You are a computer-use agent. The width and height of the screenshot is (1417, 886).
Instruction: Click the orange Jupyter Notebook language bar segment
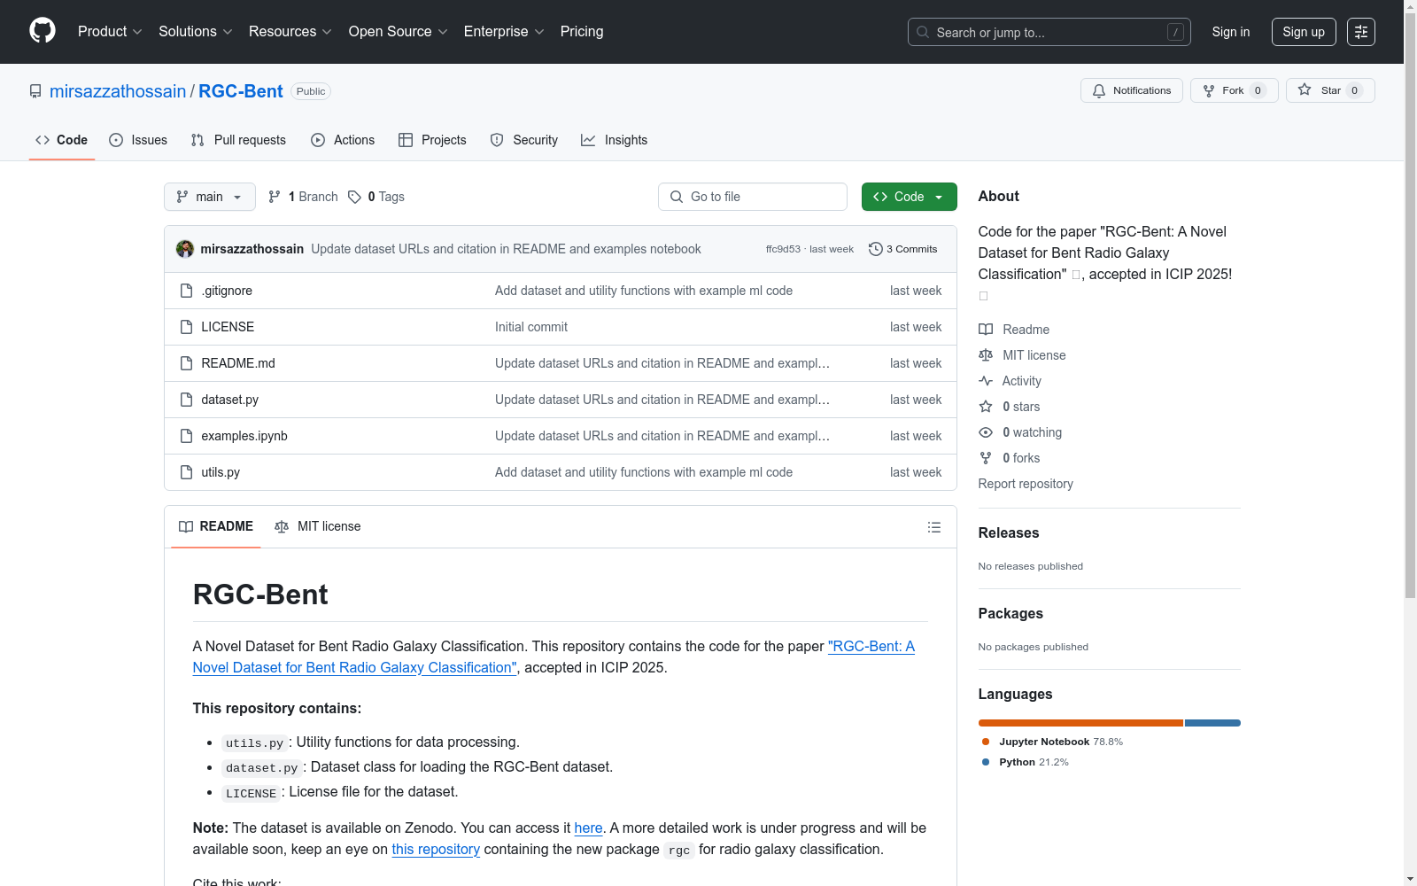(1080, 723)
